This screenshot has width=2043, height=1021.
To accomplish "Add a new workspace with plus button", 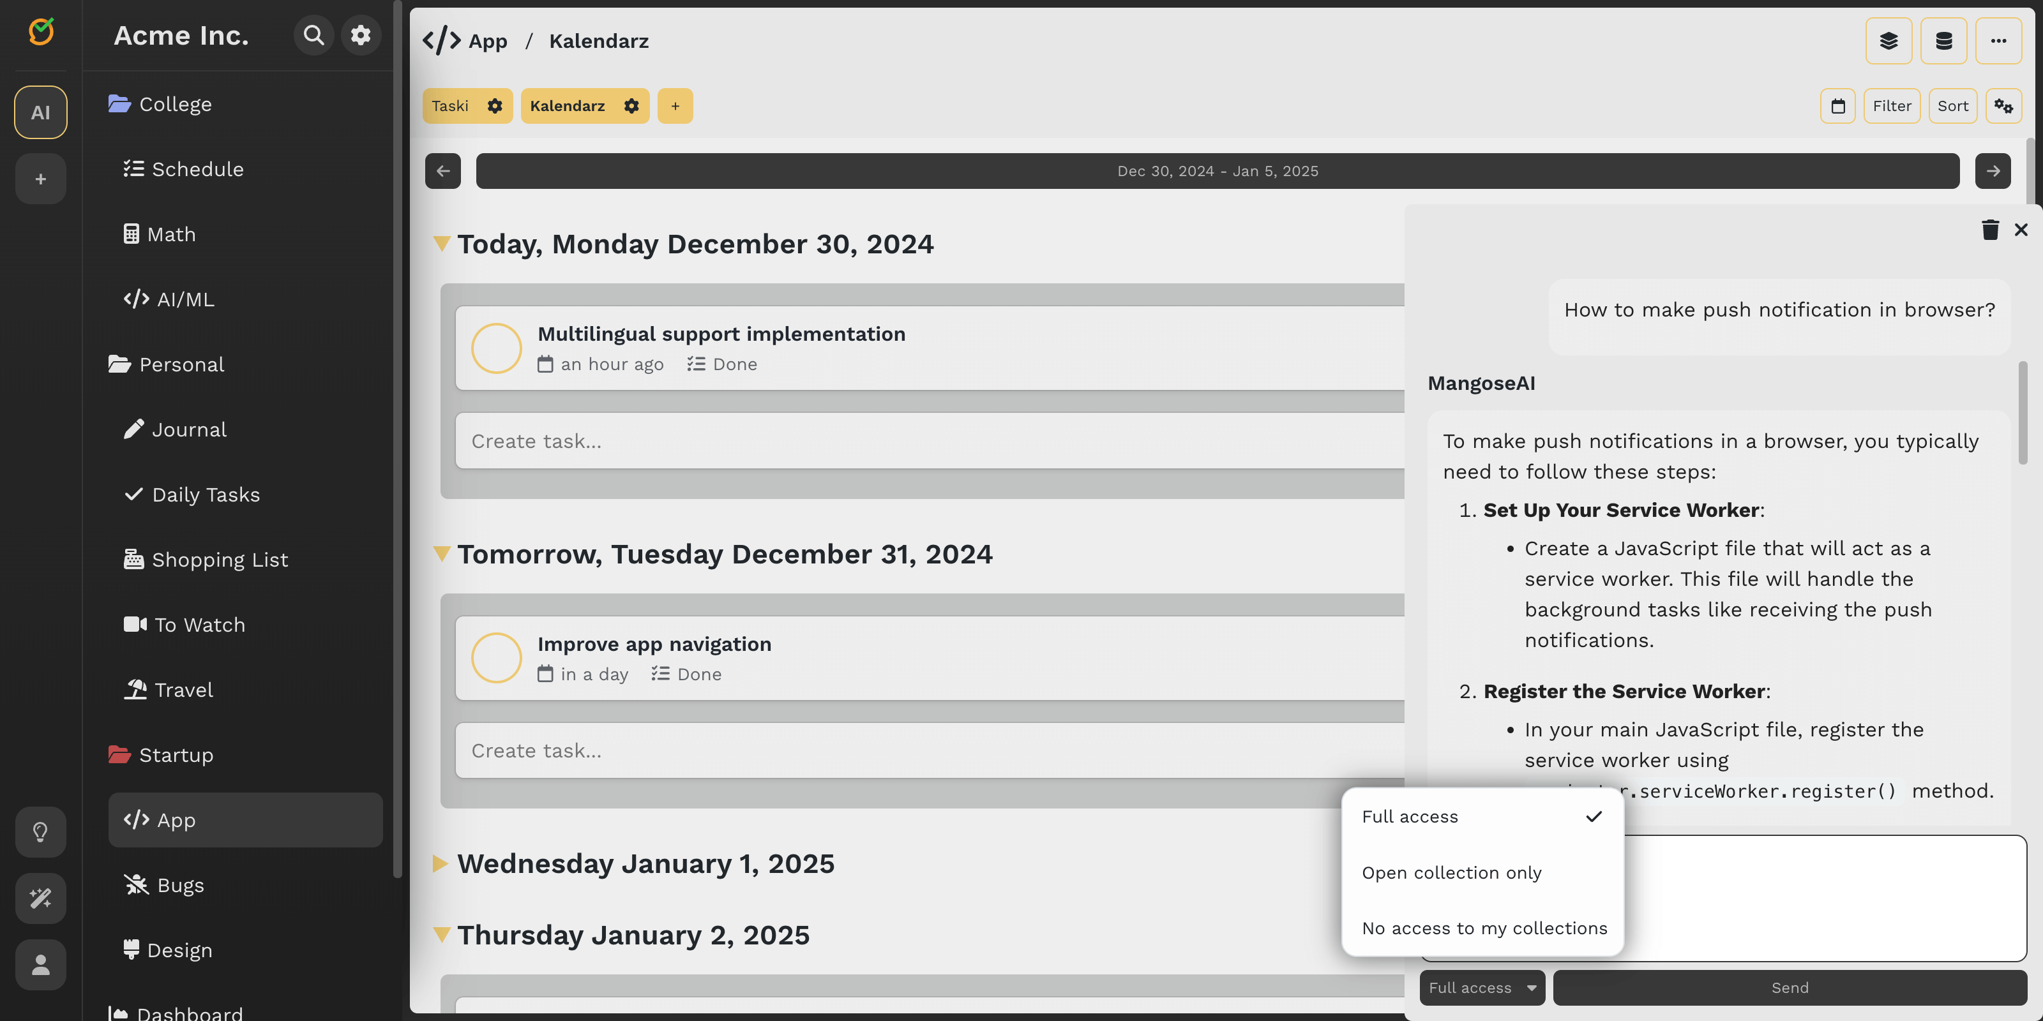I will 40,179.
